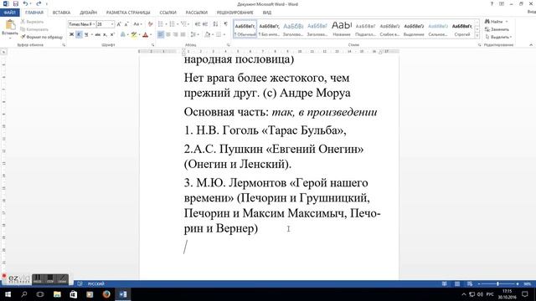This screenshot has height=301, width=536.
Task: Open Firefox from the taskbar
Action: tap(106, 293)
